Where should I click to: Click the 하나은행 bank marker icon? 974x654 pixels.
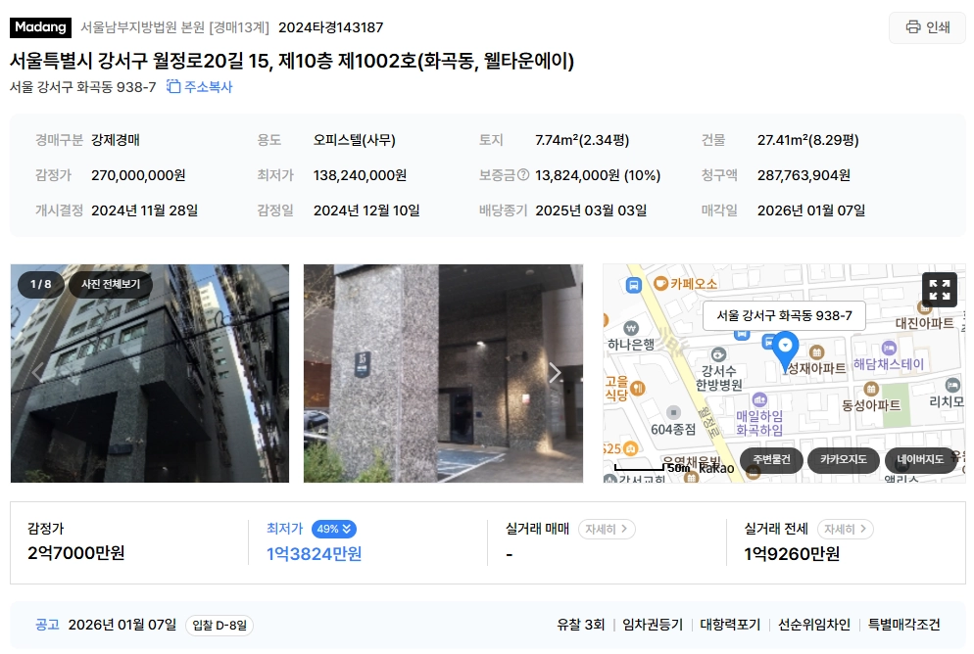pyautogui.click(x=630, y=328)
